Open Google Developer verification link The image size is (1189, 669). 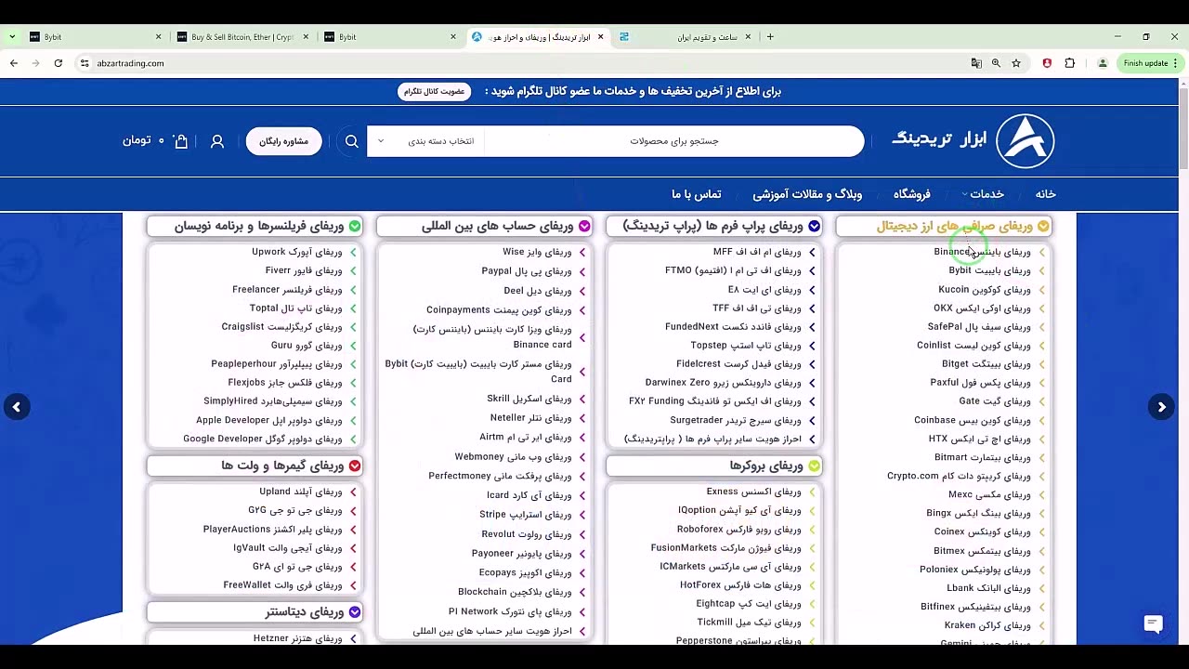tap(262, 439)
